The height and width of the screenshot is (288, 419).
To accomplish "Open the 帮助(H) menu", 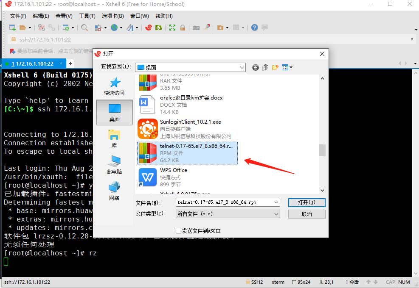I will (x=164, y=16).
